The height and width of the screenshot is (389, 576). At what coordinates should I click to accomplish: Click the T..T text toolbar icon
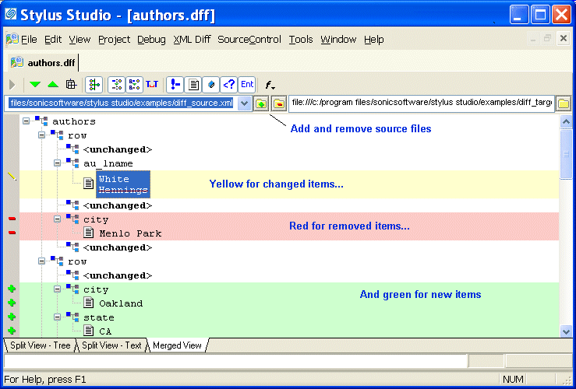[152, 84]
